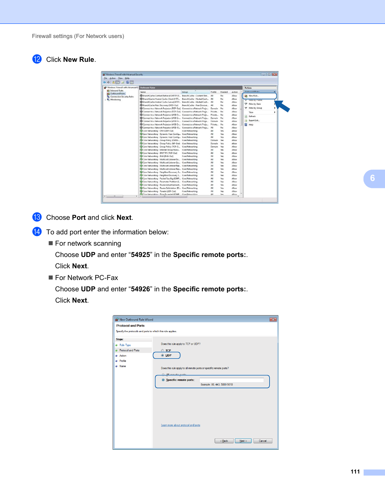Click the Cancel button in wizard

(263, 441)
